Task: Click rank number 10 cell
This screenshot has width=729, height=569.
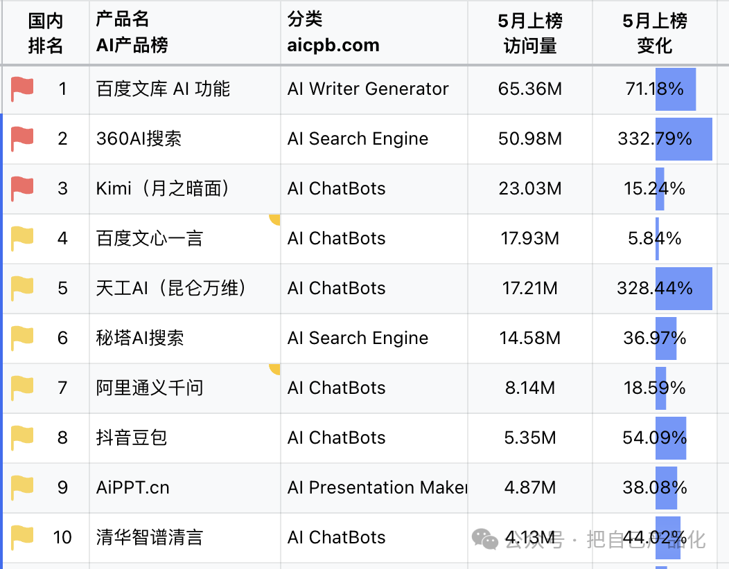Action: 46,537
